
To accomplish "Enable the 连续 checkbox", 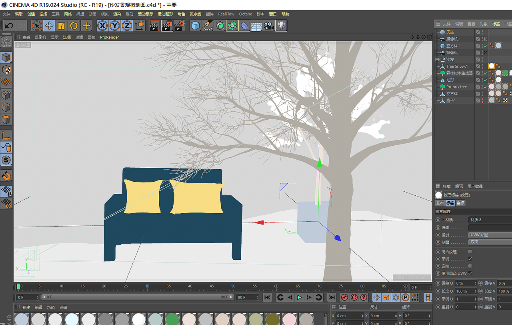I will [470, 266].
